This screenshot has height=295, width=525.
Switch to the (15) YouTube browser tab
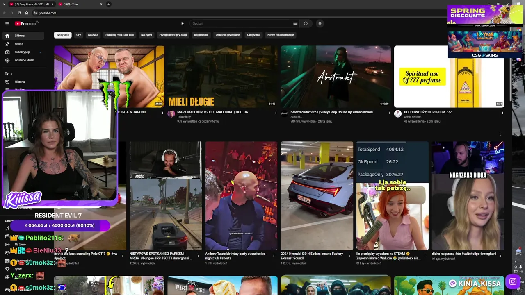[x=80, y=4]
